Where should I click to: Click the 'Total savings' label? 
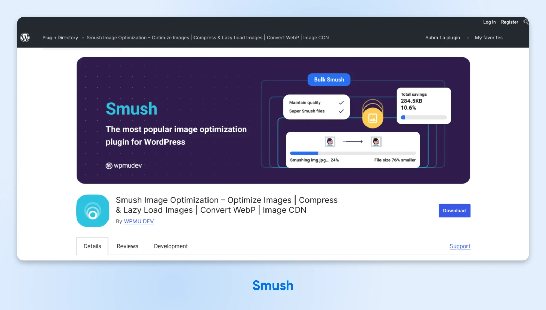(414, 94)
